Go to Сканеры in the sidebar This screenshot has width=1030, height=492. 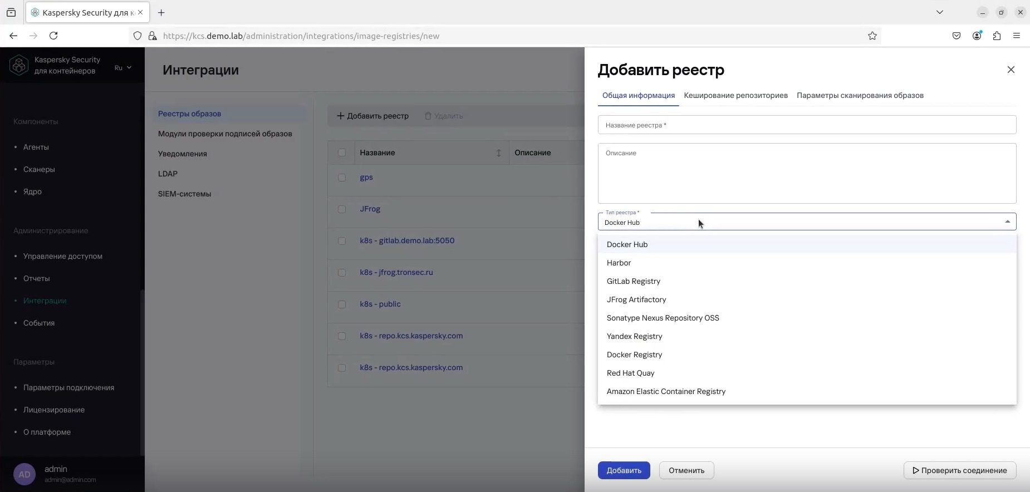click(x=39, y=169)
